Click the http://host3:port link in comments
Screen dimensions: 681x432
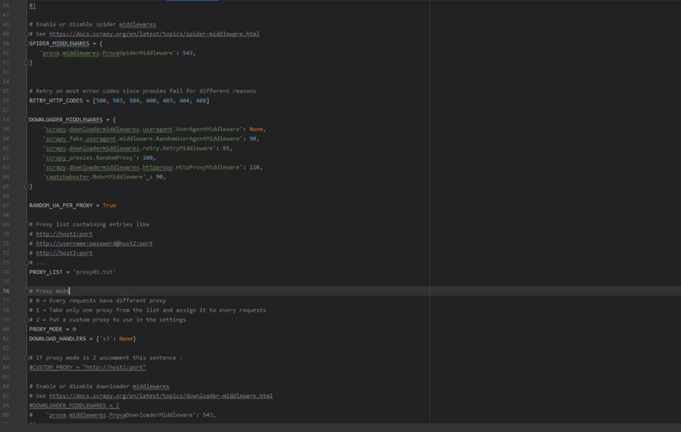[64, 253]
